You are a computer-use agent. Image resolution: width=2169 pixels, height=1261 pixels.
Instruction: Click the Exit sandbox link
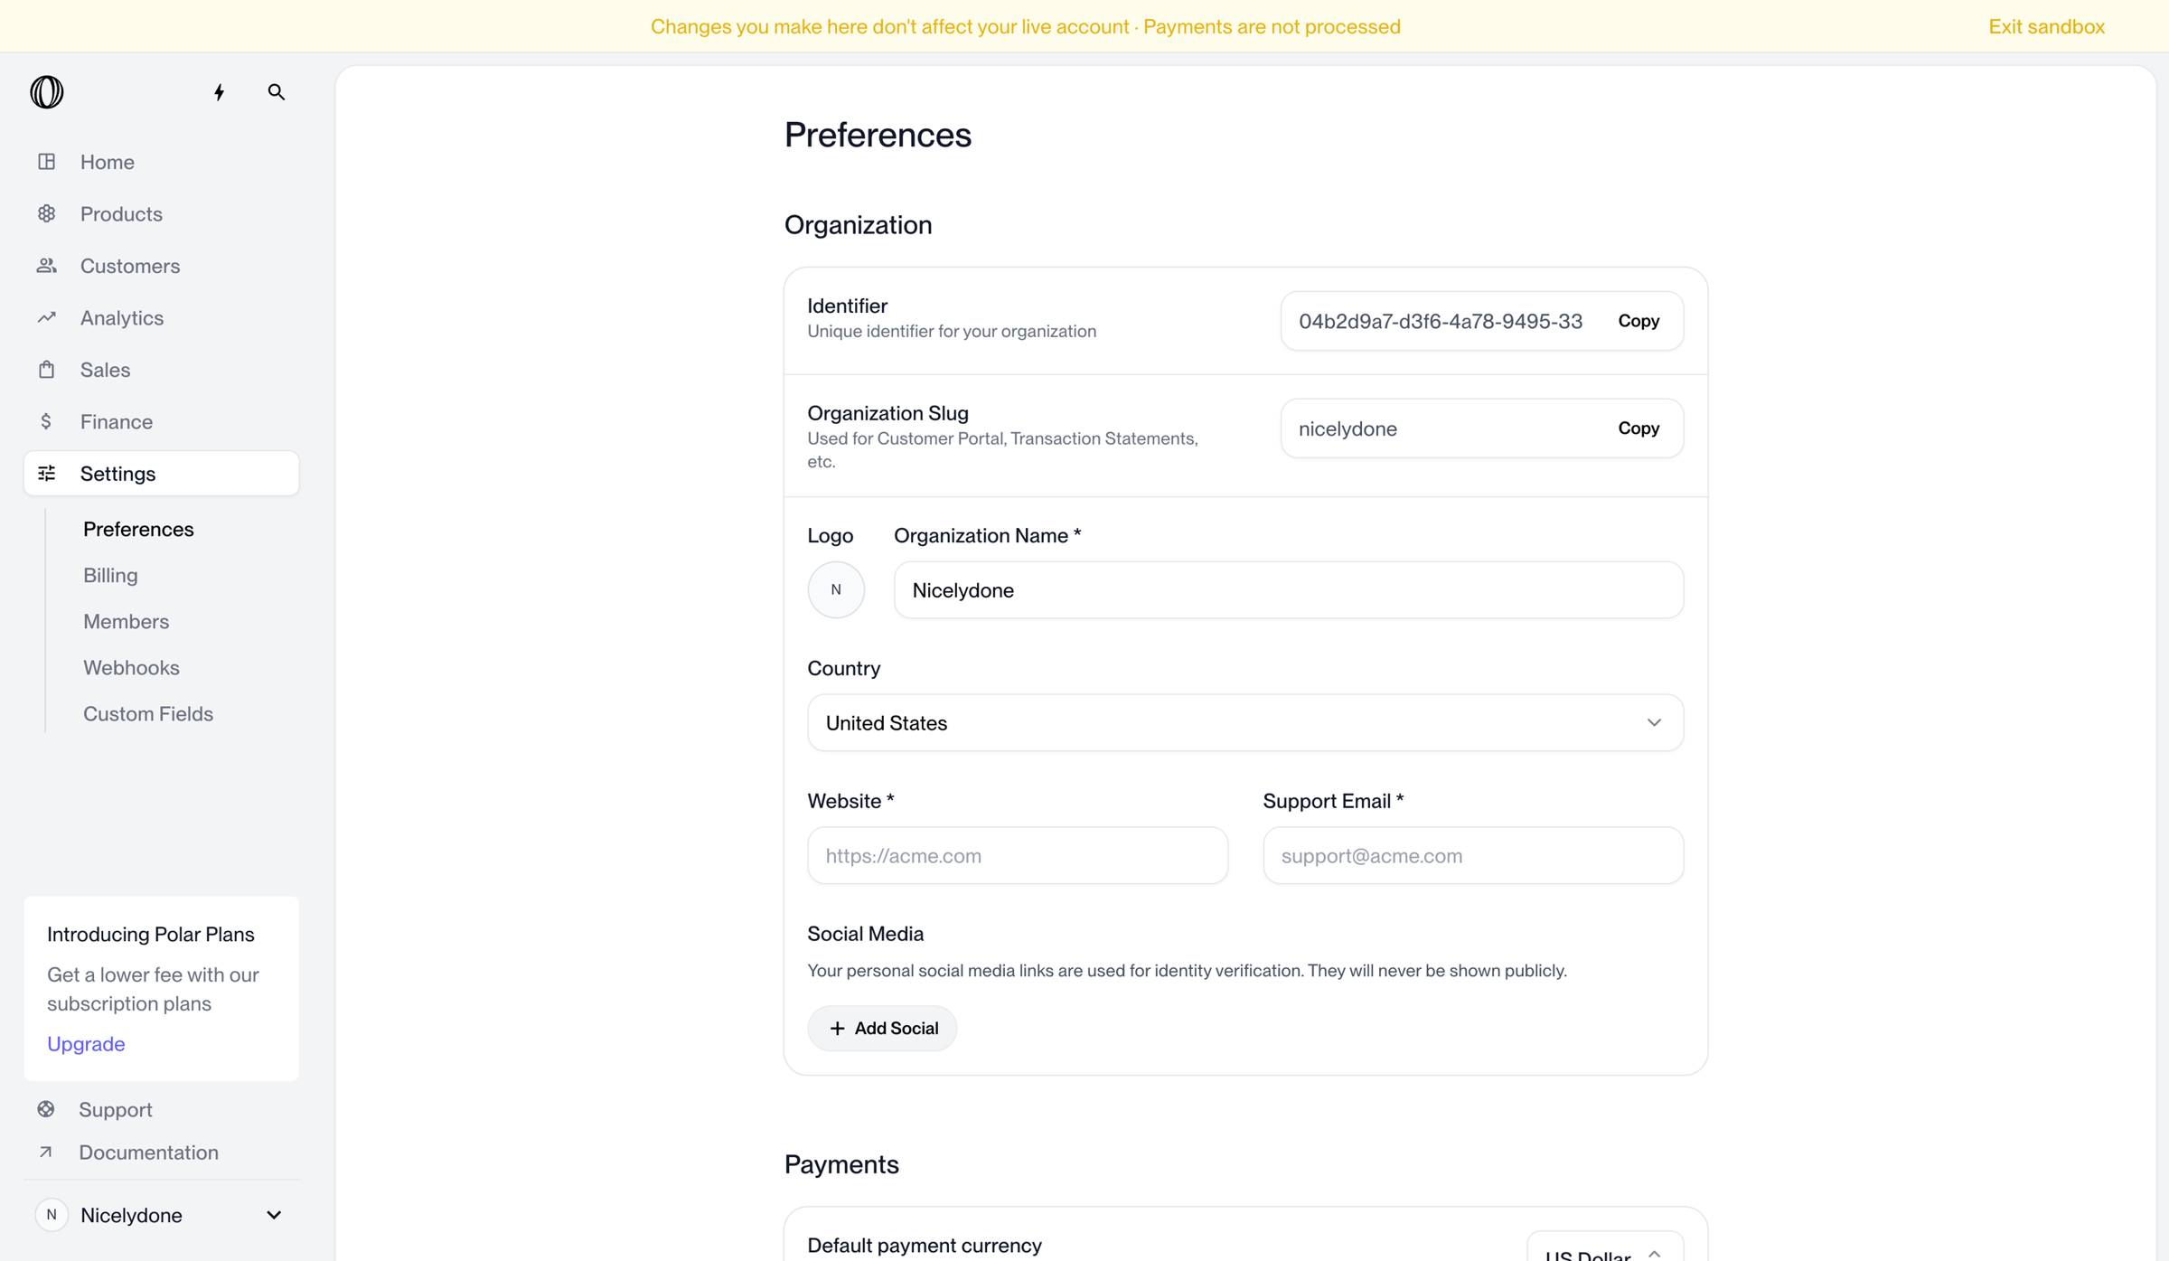pyautogui.click(x=2047, y=26)
